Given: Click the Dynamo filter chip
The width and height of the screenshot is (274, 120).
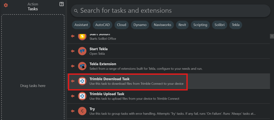Looking at the screenshot, I should [140, 25].
